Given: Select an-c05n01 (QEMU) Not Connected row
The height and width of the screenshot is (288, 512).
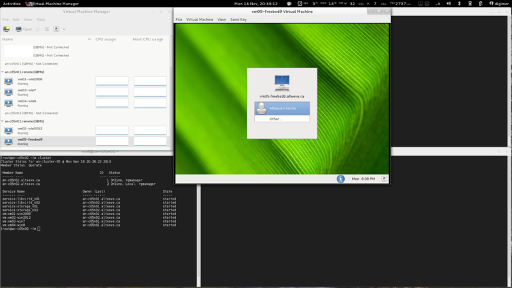Looking at the screenshot, I should tap(85, 63).
